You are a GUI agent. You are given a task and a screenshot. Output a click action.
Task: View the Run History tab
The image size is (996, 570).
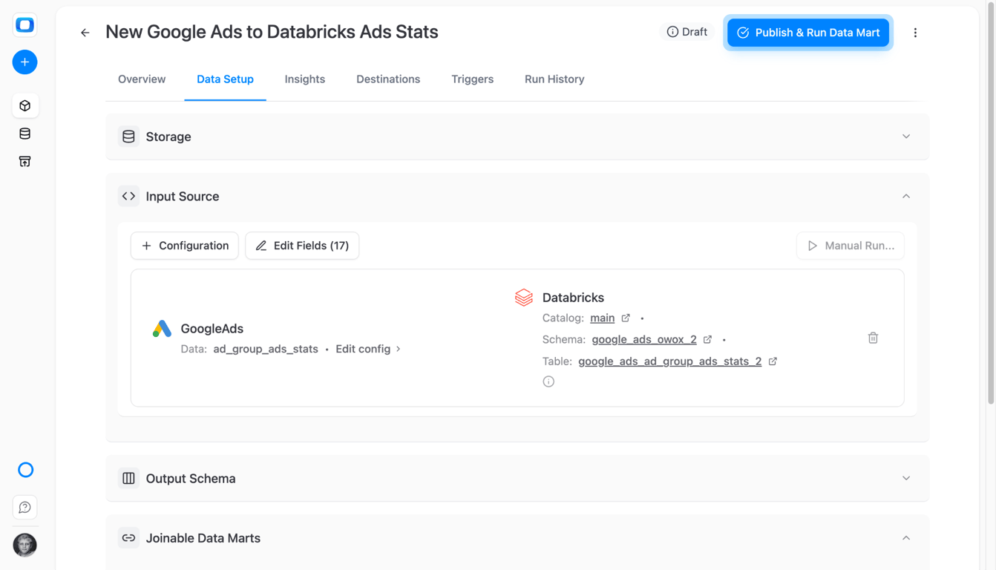[554, 79]
